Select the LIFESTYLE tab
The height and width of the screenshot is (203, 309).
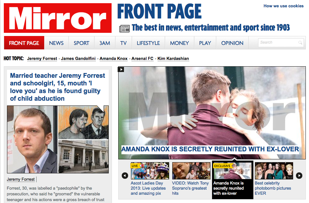click(x=148, y=43)
